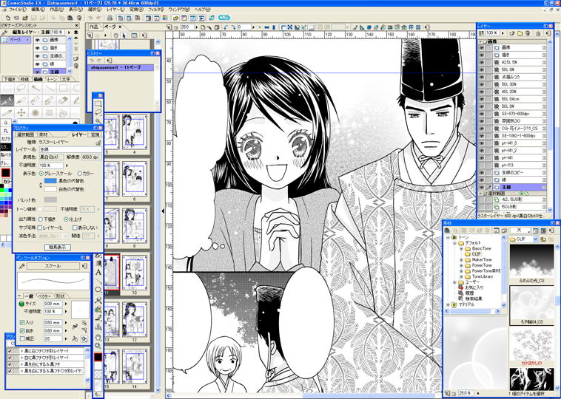Click the hand icon in page panel toolbar
The width and height of the screenshot is (561, 399).
115,35
